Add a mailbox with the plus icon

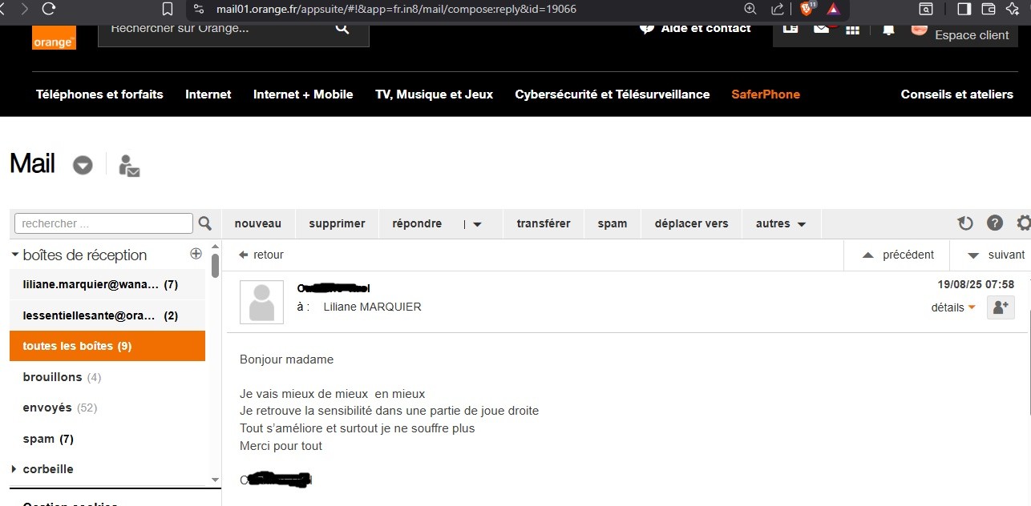point(196,254)
